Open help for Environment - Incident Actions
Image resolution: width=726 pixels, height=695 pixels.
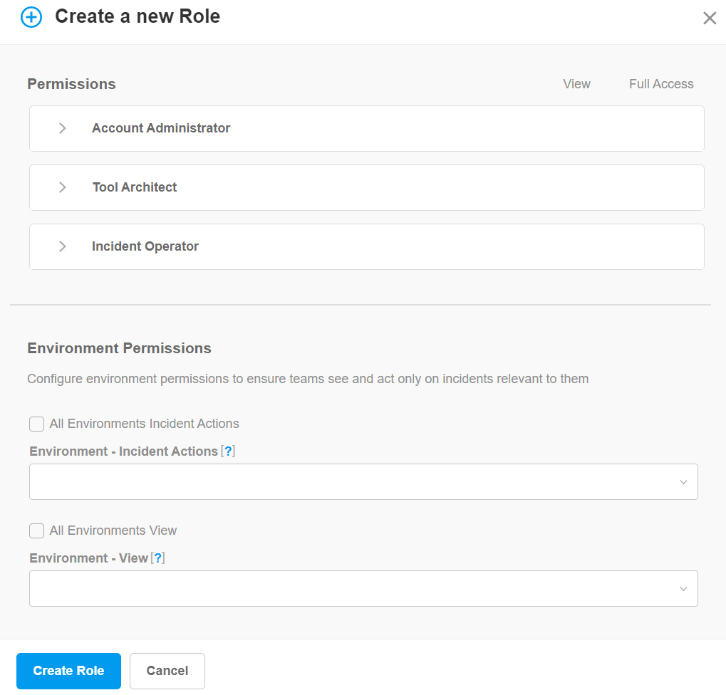click(228, 451)
